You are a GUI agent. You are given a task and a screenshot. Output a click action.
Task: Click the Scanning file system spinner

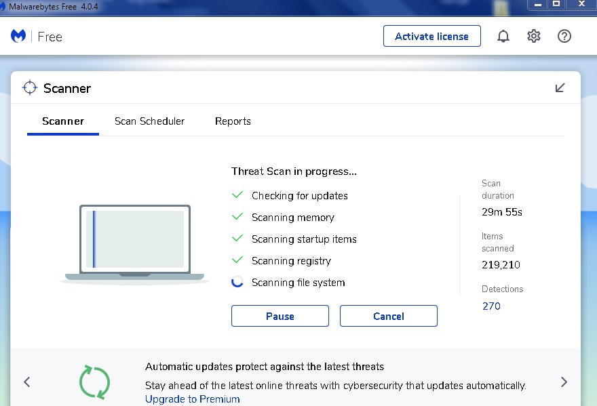237,282
